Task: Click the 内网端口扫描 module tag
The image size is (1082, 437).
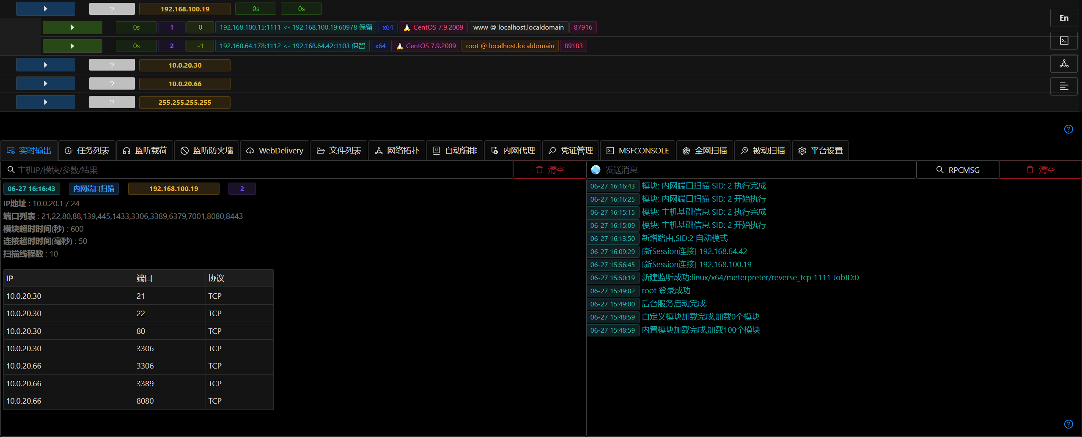Action: point(94,188)
